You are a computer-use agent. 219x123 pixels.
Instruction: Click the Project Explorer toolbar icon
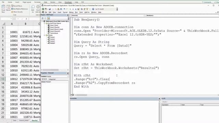(82, 9)
